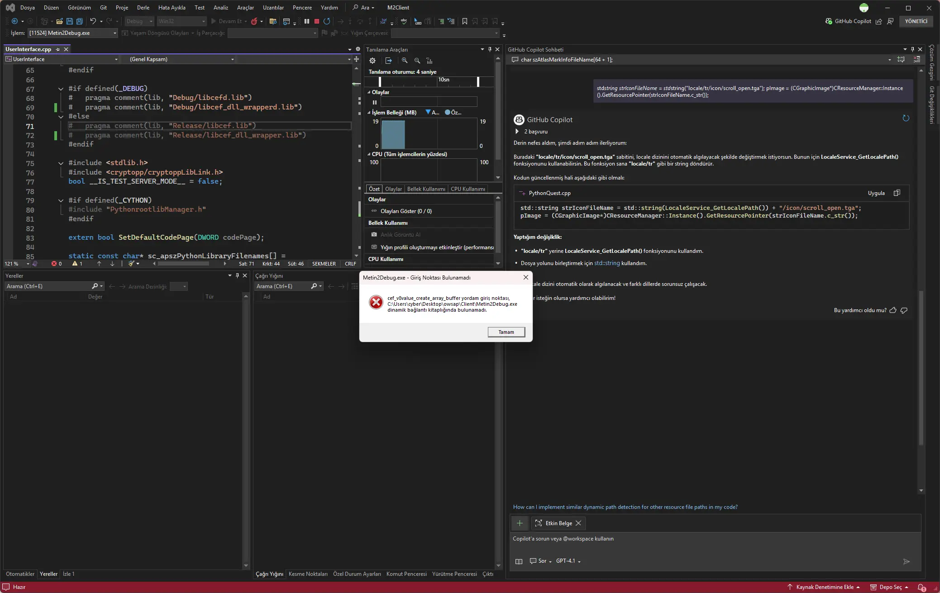Open the Sor chat mode dropdown
The image size is (940, 593).
(x=541, y=561)
